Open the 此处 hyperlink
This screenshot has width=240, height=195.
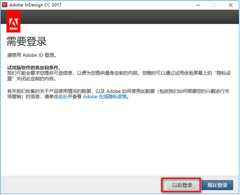click(63, 97)
